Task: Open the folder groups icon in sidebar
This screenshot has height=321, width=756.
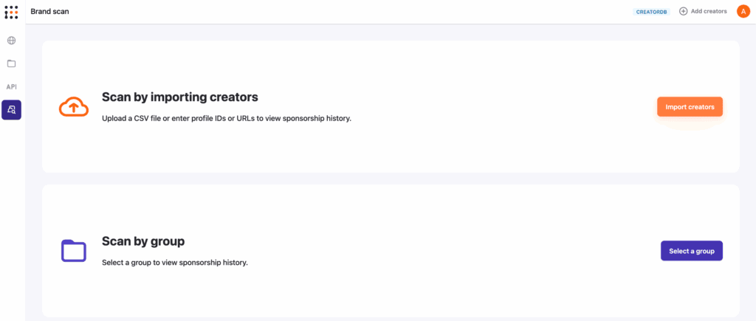Action: click(11, 63)
